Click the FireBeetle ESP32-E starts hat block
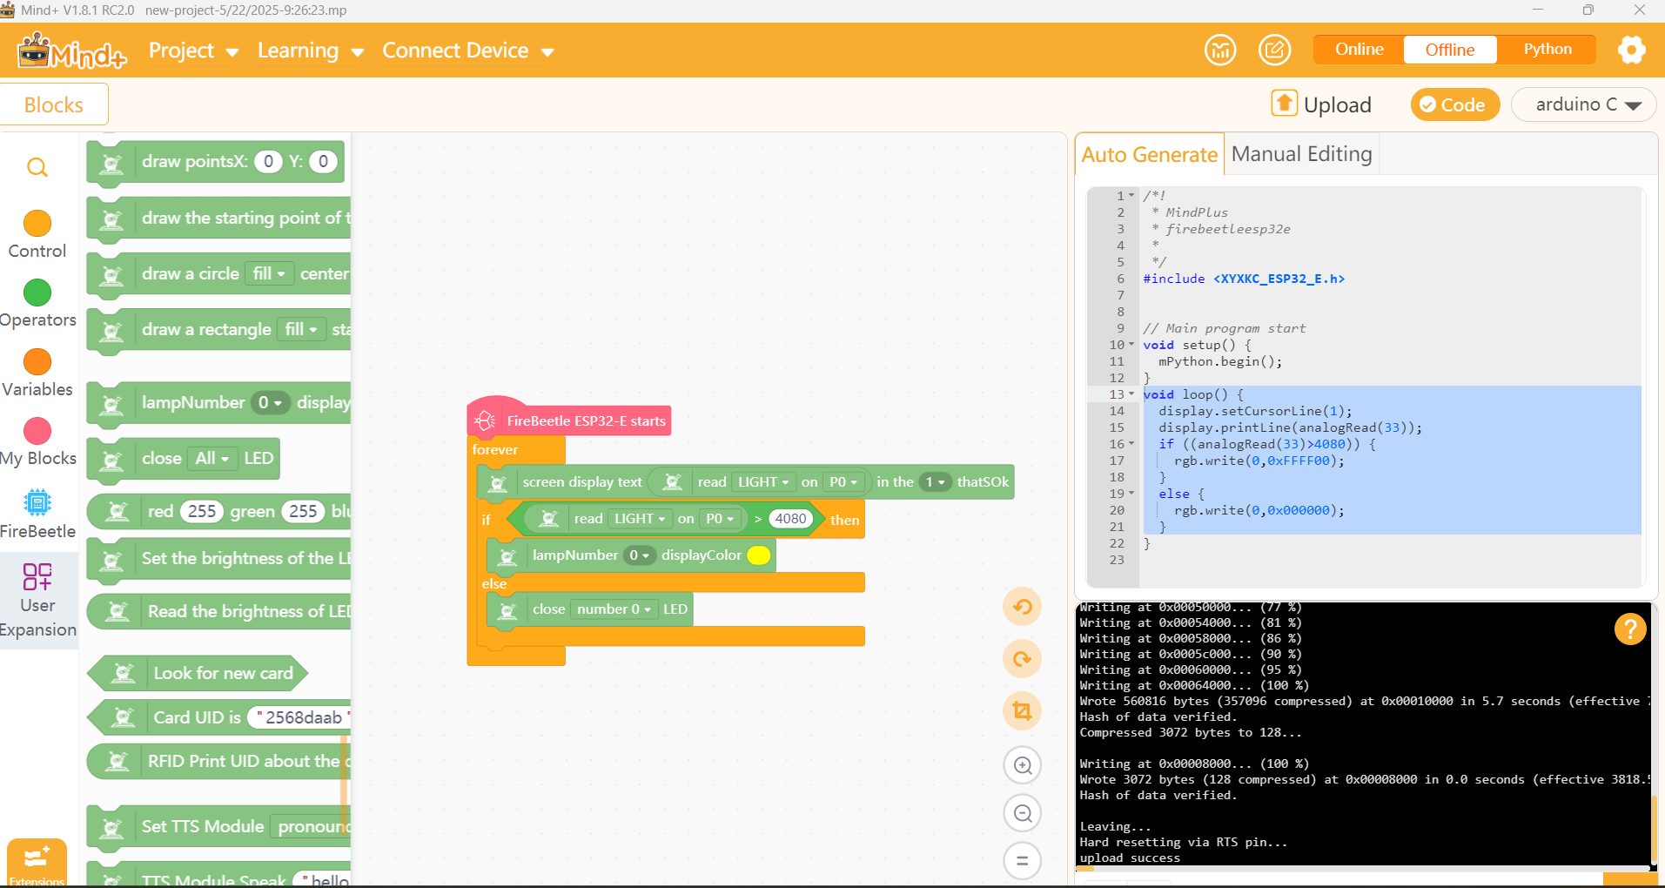This screenshot has height=888, width=1665. click(569, 420)
